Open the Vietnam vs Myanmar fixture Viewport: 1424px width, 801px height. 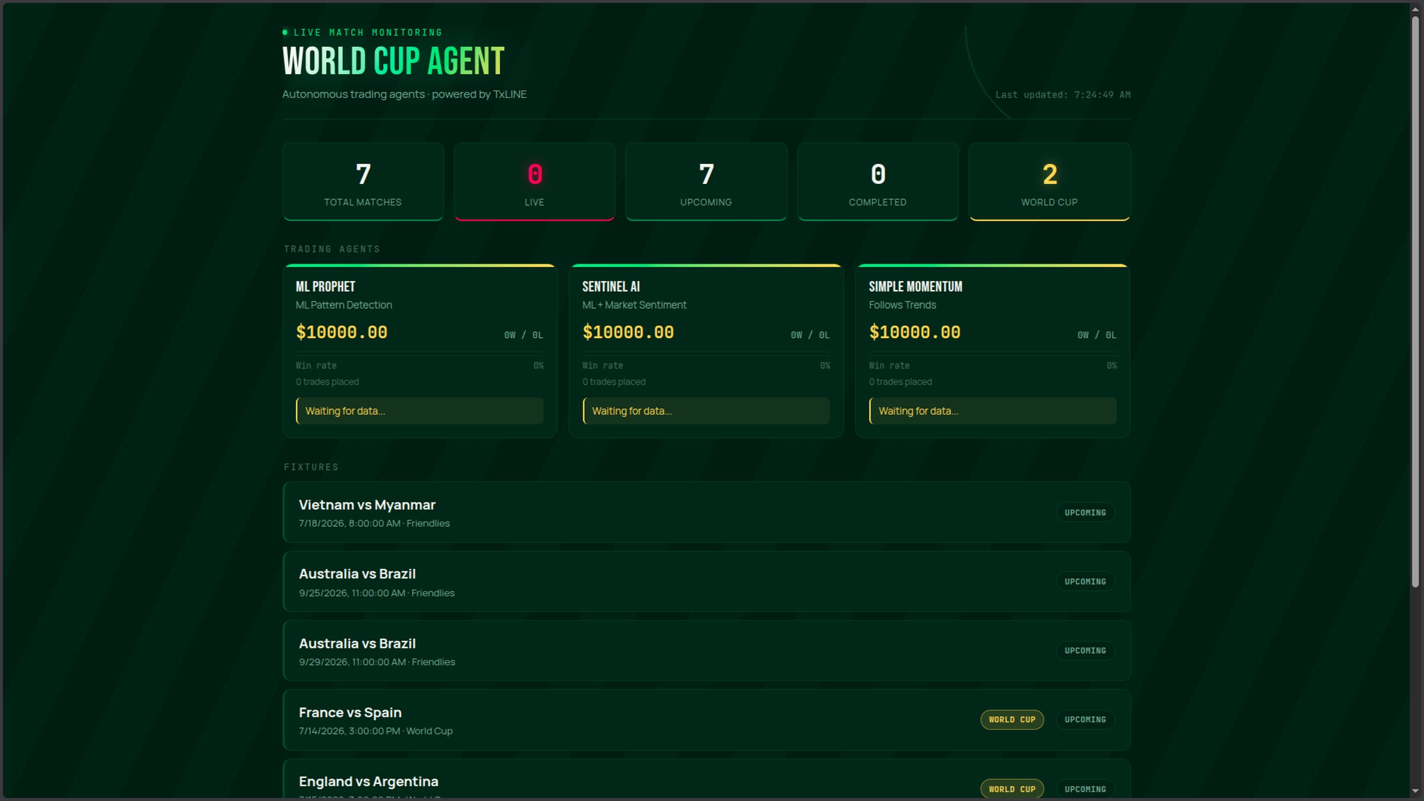[707, 512]
